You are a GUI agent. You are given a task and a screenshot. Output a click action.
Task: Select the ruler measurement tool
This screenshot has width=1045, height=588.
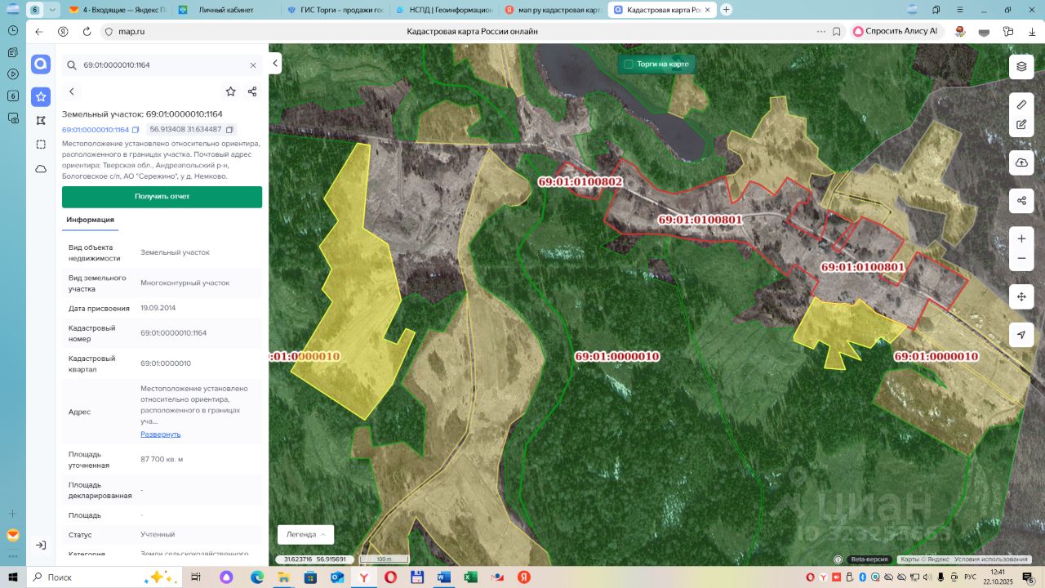click(x=1021, y=105)
